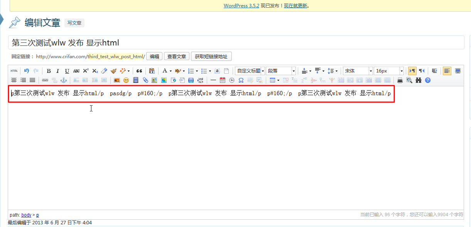
Task: Open the 自定义标题 styles dropdown
Action: click(250, 71)
